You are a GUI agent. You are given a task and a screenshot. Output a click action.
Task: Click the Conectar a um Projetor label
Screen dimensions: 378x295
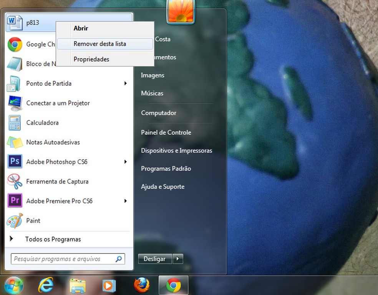pos(58,103)
